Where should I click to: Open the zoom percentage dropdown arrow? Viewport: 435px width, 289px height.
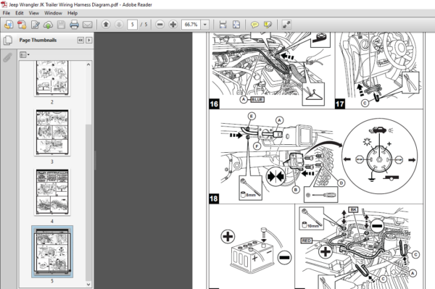[204, 25]
